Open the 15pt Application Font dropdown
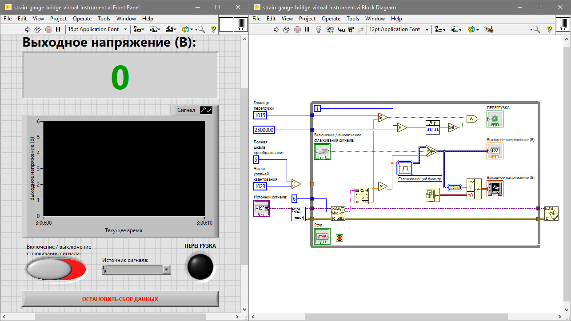The height and width of the screenshot is (321, 571). (x=98, y=29)
